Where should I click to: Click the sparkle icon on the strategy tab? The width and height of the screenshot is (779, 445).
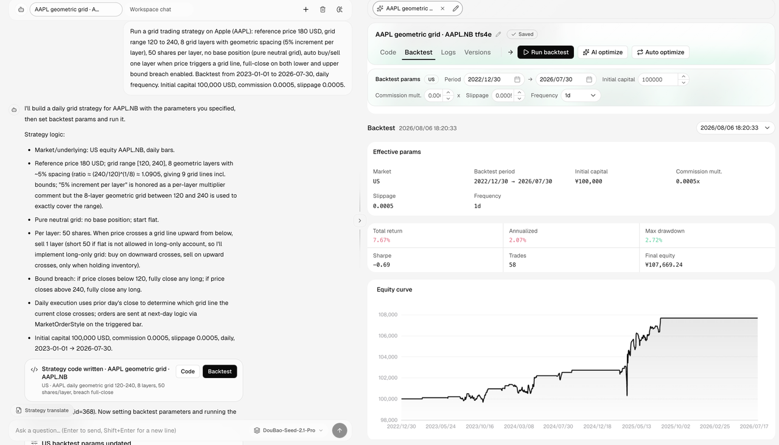380,9
